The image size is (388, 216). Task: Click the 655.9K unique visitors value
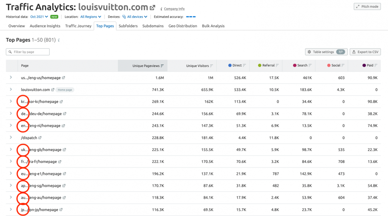coord(207,90)
